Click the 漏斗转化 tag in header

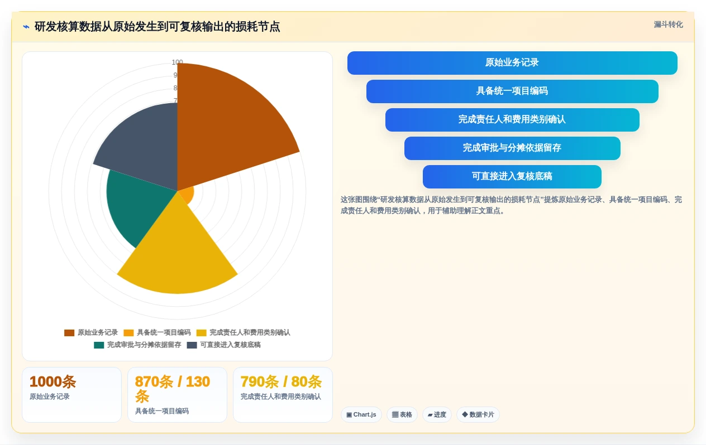[x=668, y=25]
